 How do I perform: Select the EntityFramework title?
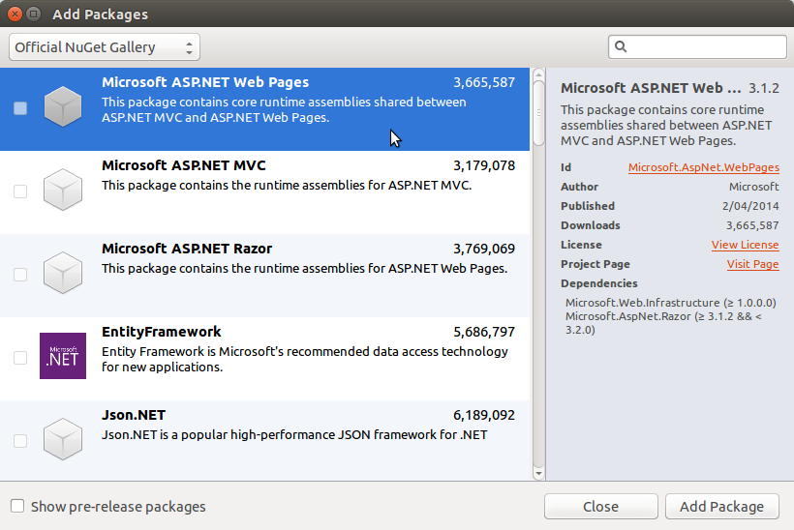[x=162, y=332]
